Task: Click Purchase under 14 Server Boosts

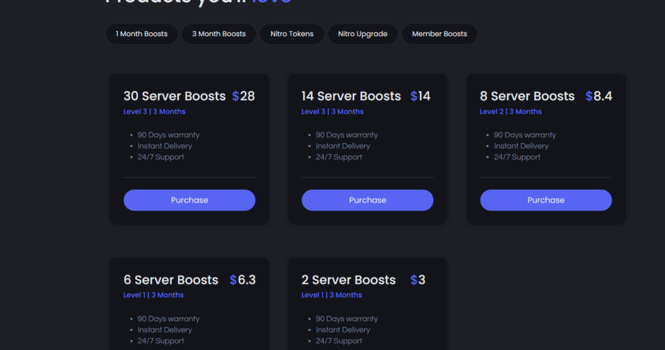Action: click(367, 200)
